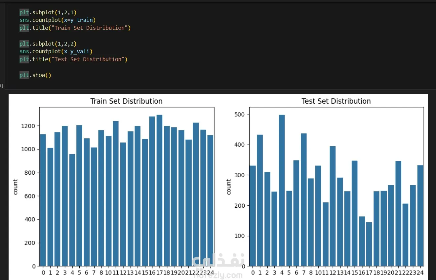Click the class 0 bar in train chart
Image resolution: width=436 pixels, height=280 pixels.
(43, 200)
